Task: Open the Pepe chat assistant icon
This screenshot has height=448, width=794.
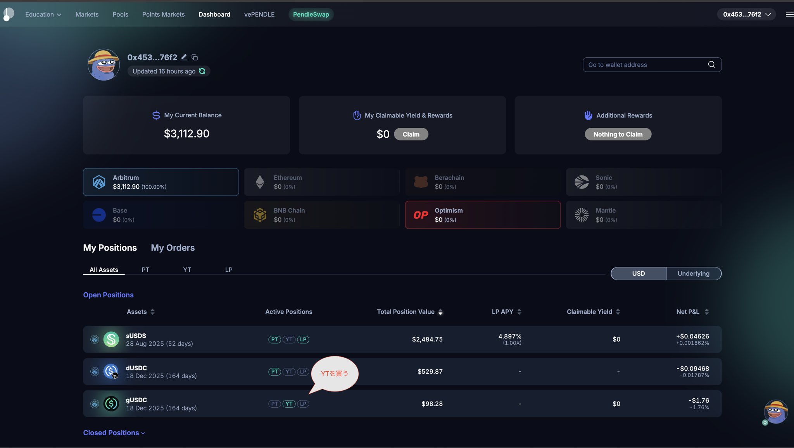Action: pyautogui.click(x=775, y=412)
